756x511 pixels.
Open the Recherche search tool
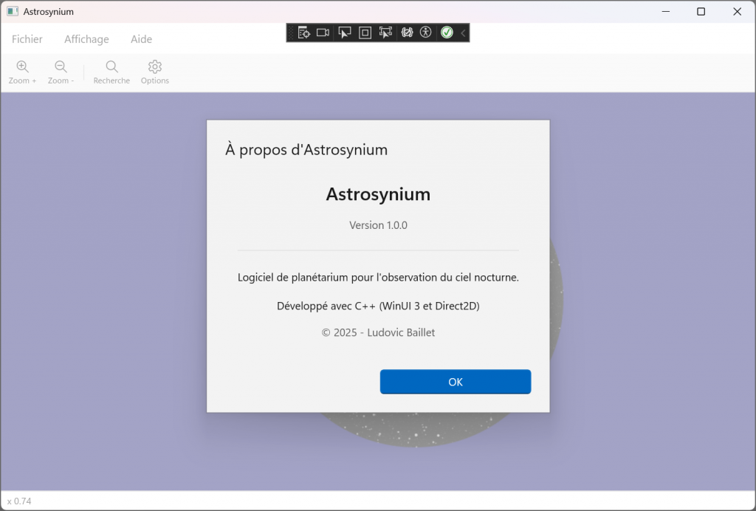[x=111, y=71]
